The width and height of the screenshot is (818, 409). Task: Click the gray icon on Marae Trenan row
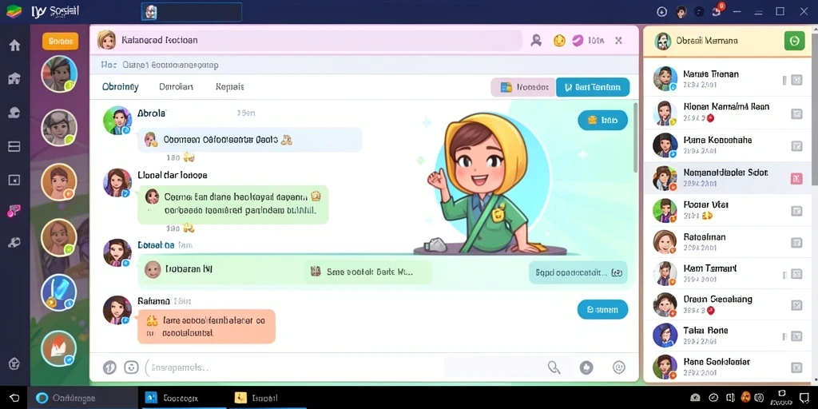796,80
